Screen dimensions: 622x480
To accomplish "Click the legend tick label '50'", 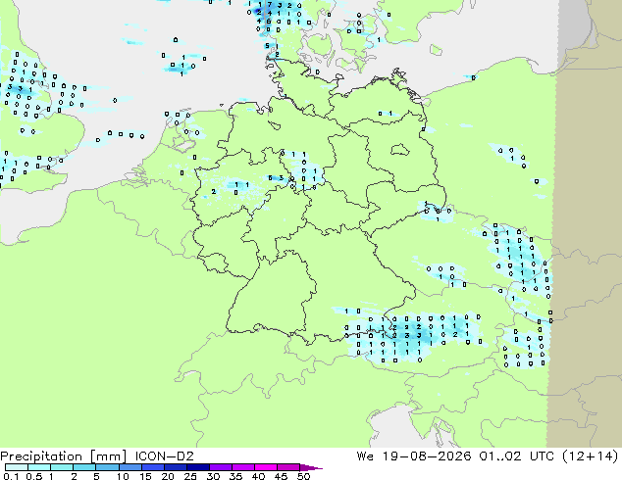I will pyautogui.click(x=303, y=476).
